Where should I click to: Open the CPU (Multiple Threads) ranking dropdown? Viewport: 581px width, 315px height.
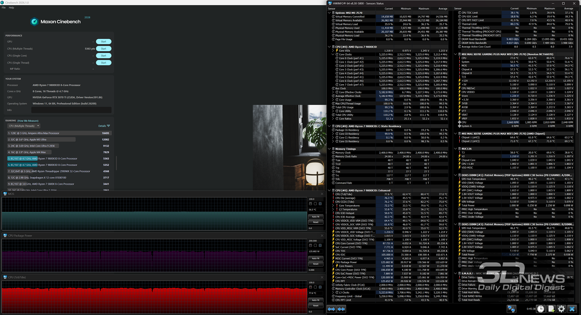point(24,126)
